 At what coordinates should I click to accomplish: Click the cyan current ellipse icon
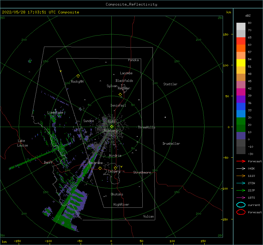pos(241,205)
